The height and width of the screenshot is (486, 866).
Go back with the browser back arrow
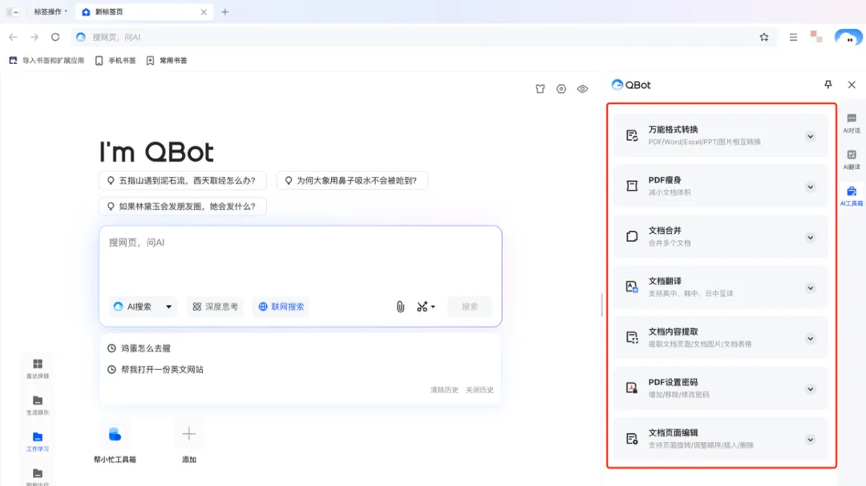click(x=14, y=37)
